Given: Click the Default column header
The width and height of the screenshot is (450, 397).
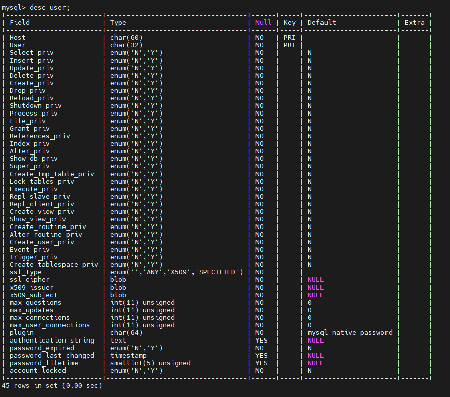Looking at the screenshot, I should pos(322,22).
